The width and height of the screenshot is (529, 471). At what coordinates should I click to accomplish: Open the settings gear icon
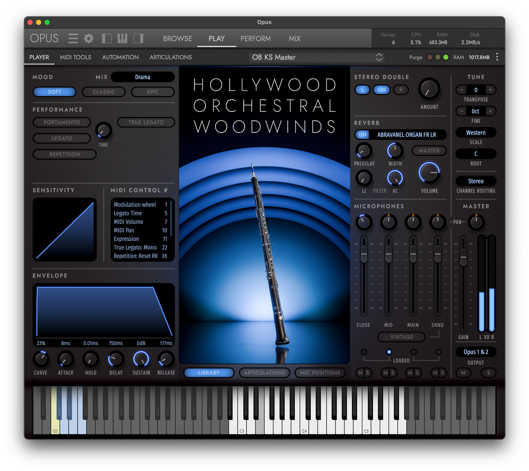[89, 38]
